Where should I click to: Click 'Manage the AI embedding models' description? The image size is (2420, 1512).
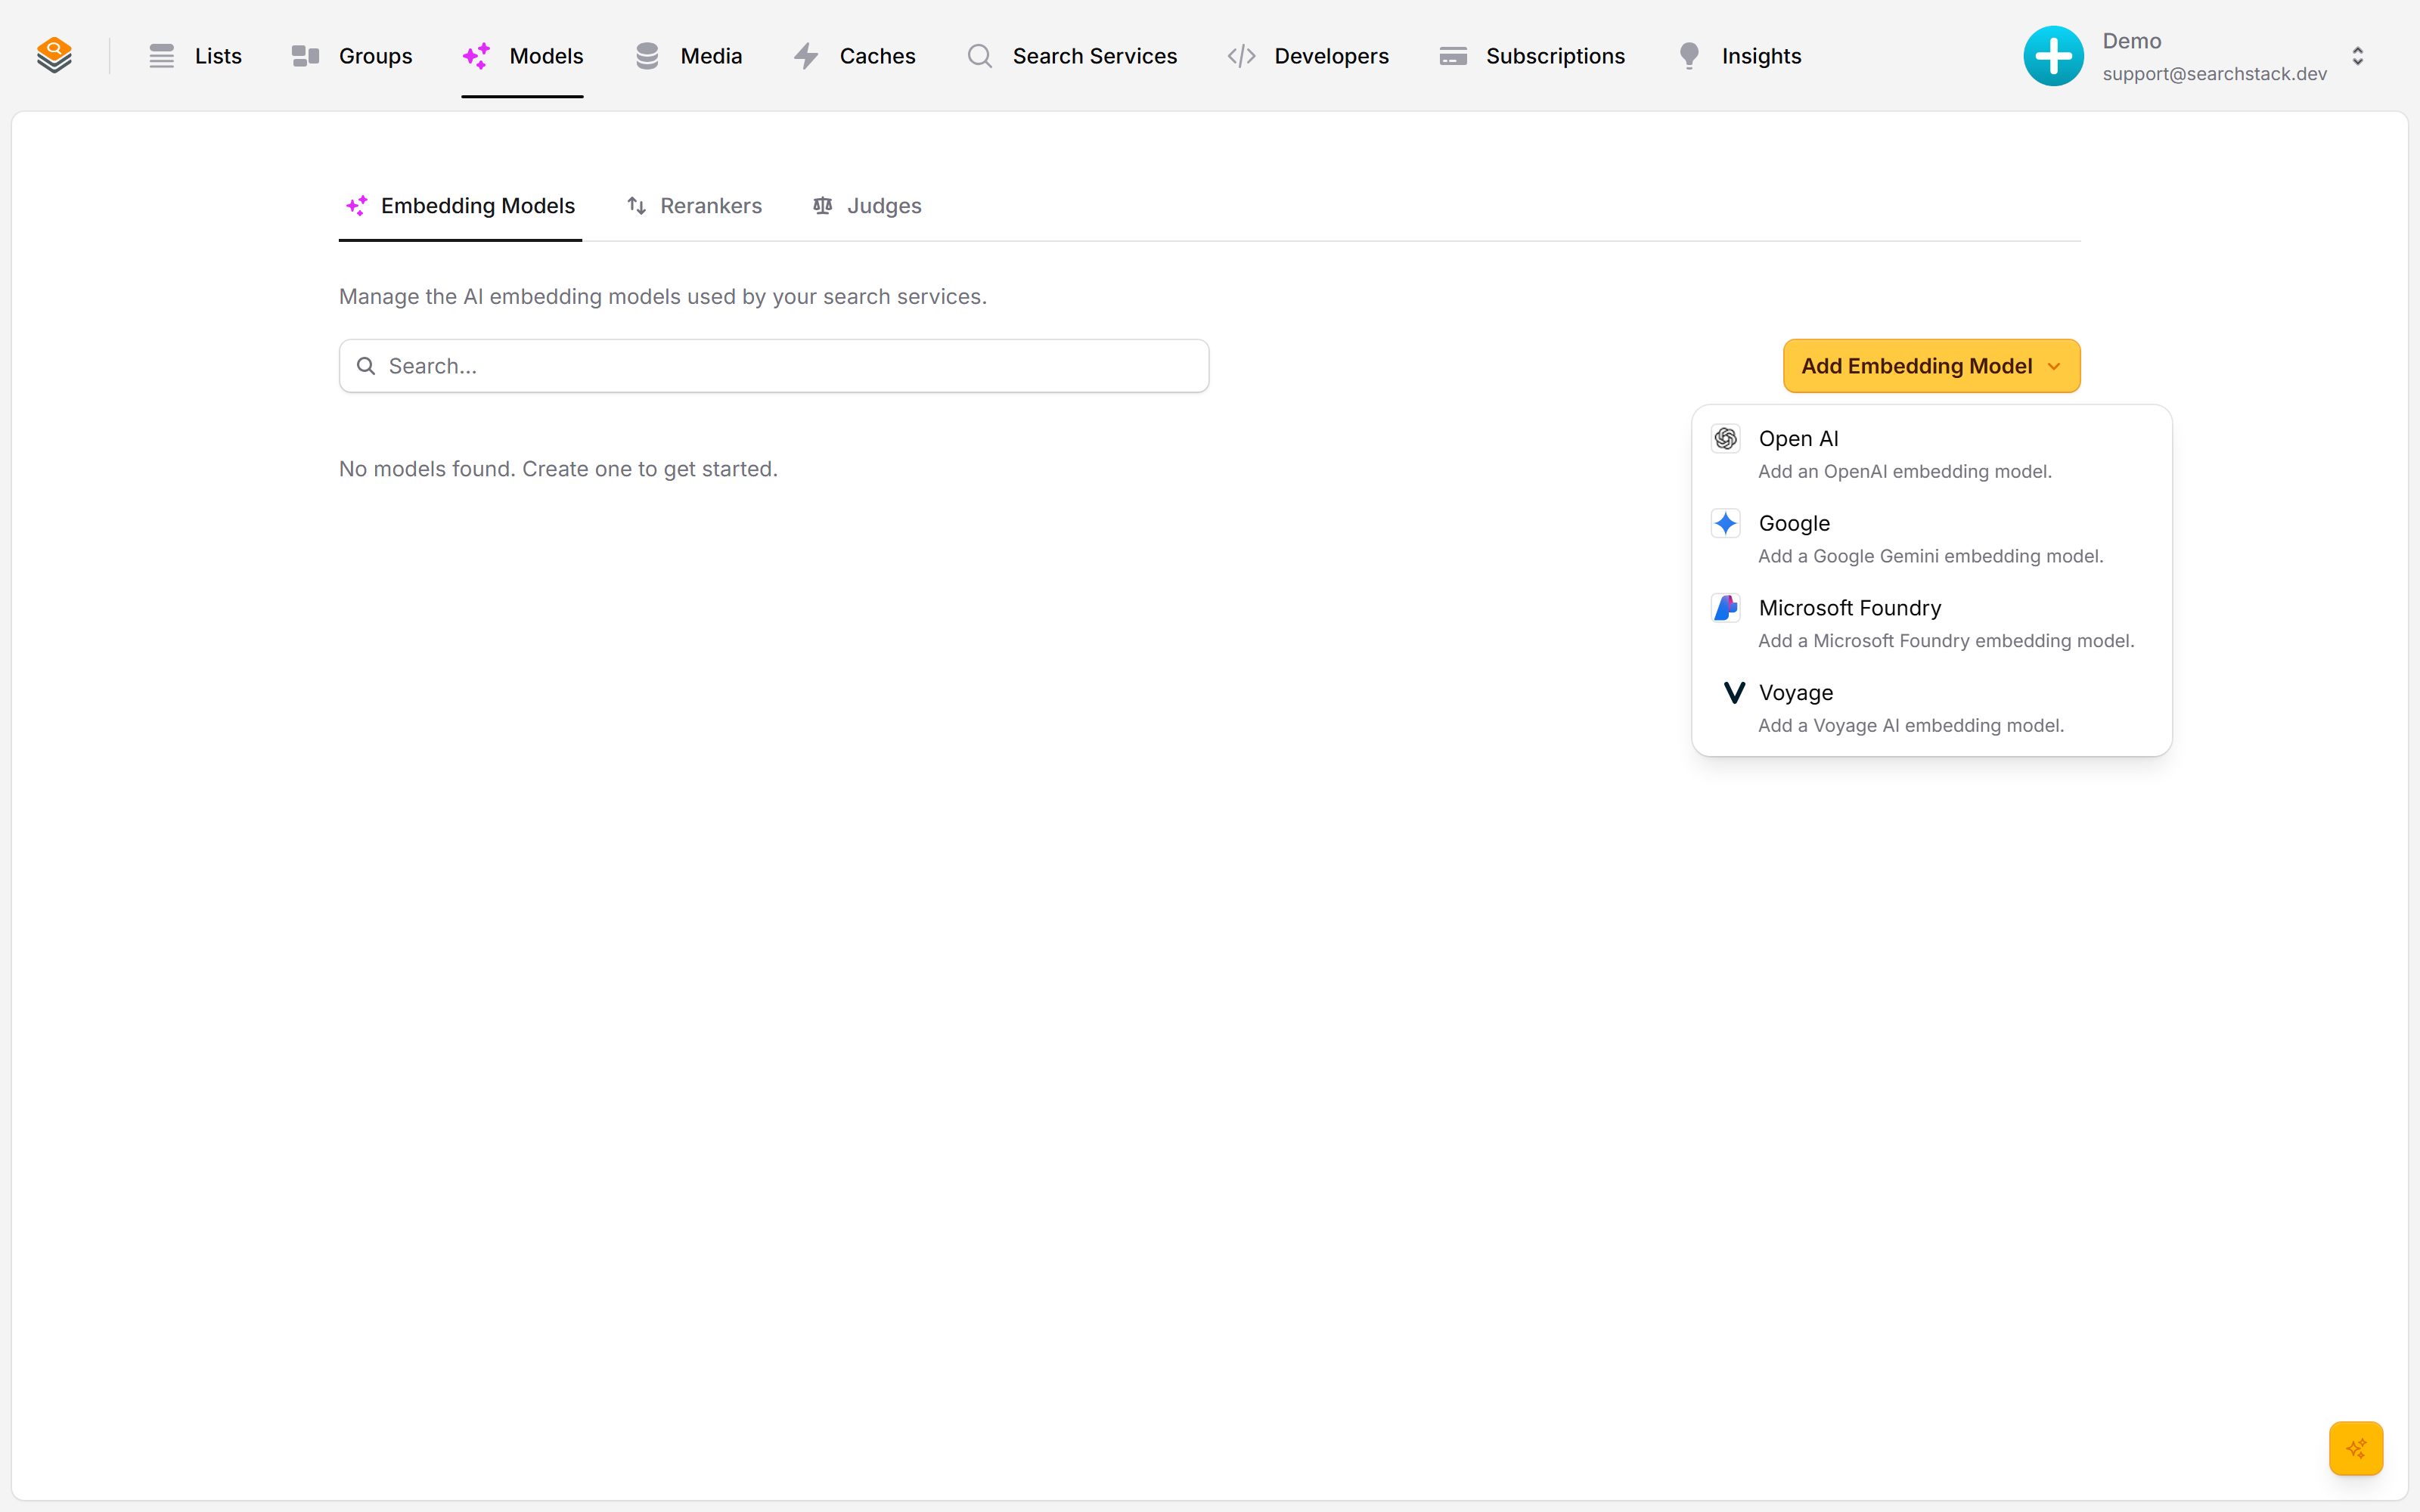(x=662, y=297)
